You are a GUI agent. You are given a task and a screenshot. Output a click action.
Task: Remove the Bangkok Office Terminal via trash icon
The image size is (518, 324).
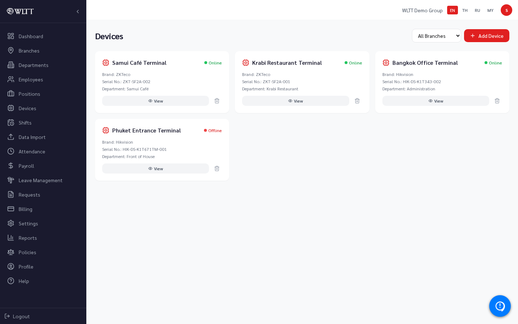[497, 101]
